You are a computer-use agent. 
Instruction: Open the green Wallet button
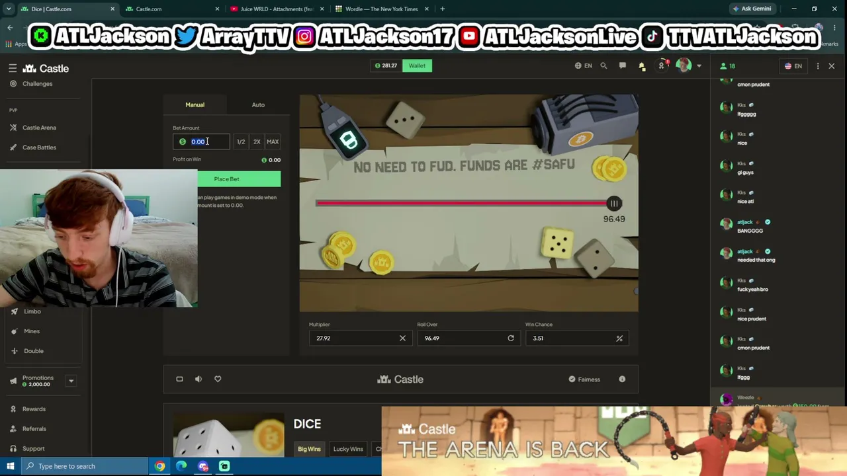click(x=417, y=65)
